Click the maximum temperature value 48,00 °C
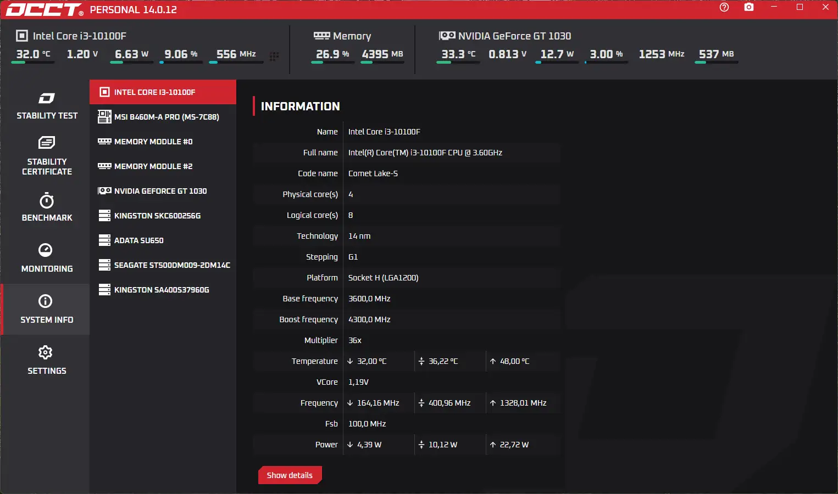The width and height of the screenshot is (838, 494). [515, 361]
